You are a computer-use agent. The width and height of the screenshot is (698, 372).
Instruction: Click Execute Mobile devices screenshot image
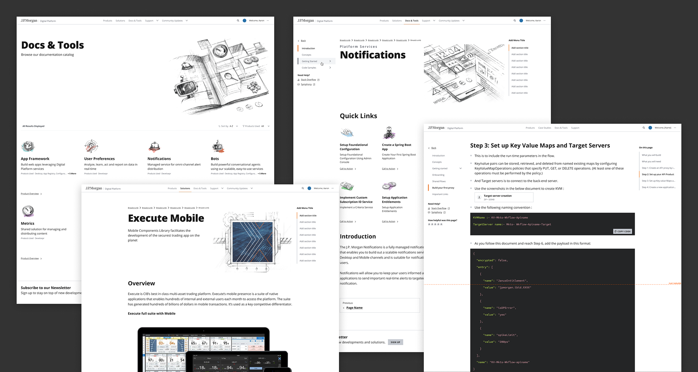tap(214, 349)
